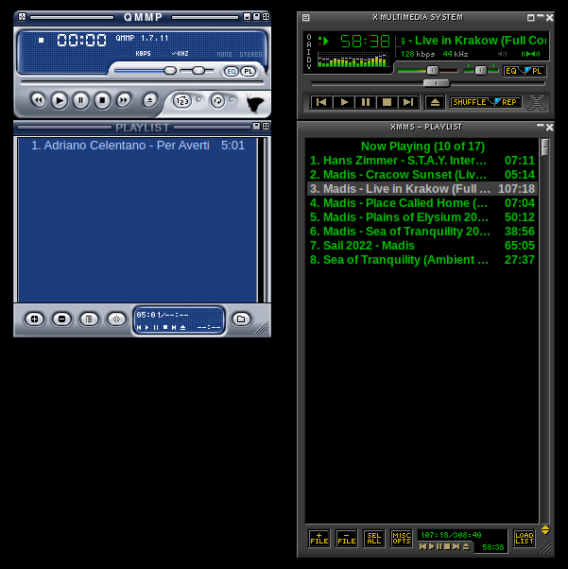Select Adriano Celentano - Per Averti track
This screenshot has width=568, height=569.
pyautogui.click(x=138, y=146)
